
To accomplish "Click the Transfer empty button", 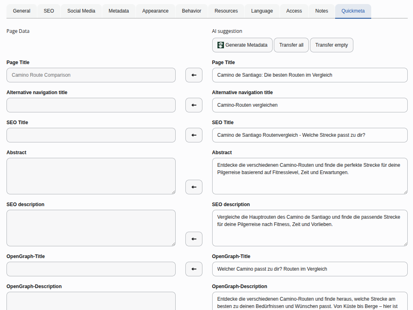I will [331, 45].
